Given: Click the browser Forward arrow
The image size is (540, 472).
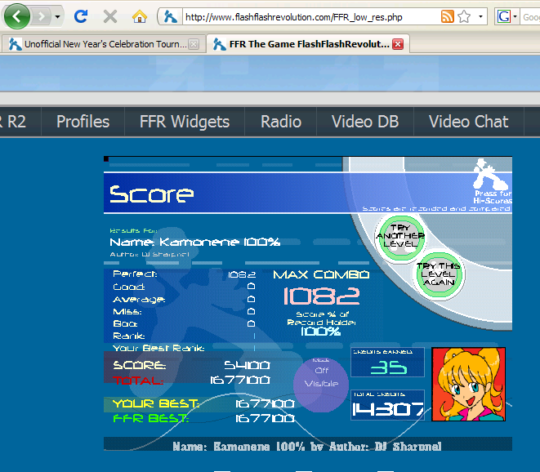Looking at the screenshot, I should click(41, 16).
